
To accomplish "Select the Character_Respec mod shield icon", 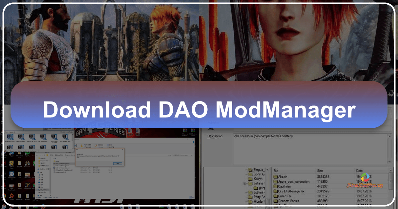I will point(21,136).
